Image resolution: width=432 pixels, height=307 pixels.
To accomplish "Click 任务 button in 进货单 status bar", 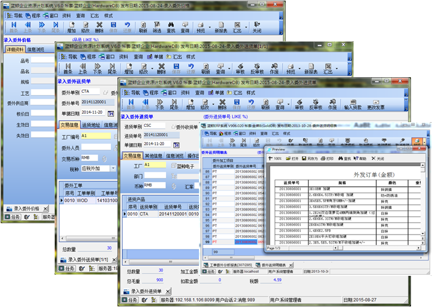I will click(129, 300).
